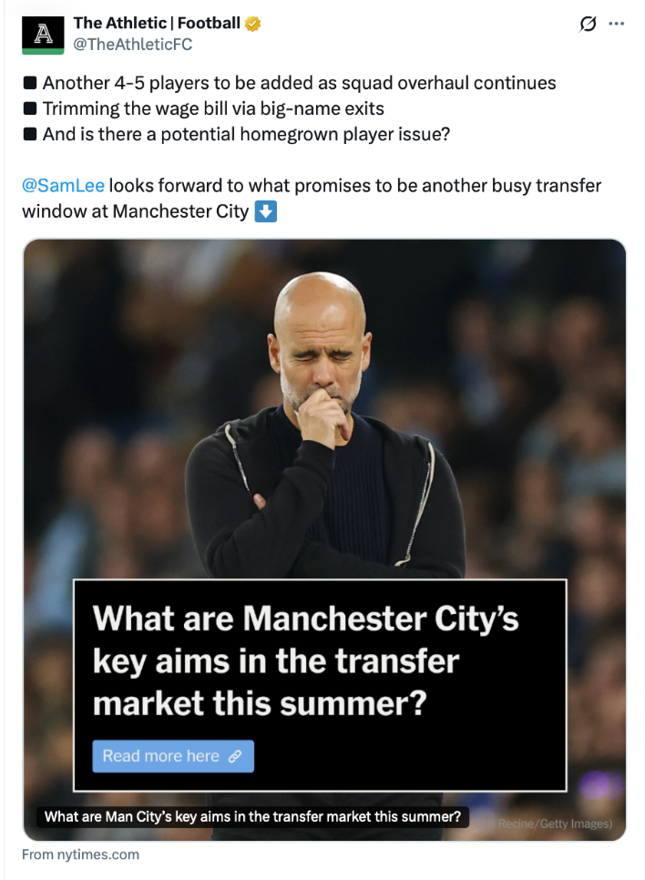Click the blue down arrow emoji
645x880 pixels.
pos(265,211)
